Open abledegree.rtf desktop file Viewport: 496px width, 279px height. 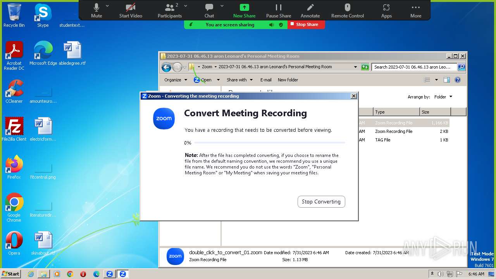(72, 53)
